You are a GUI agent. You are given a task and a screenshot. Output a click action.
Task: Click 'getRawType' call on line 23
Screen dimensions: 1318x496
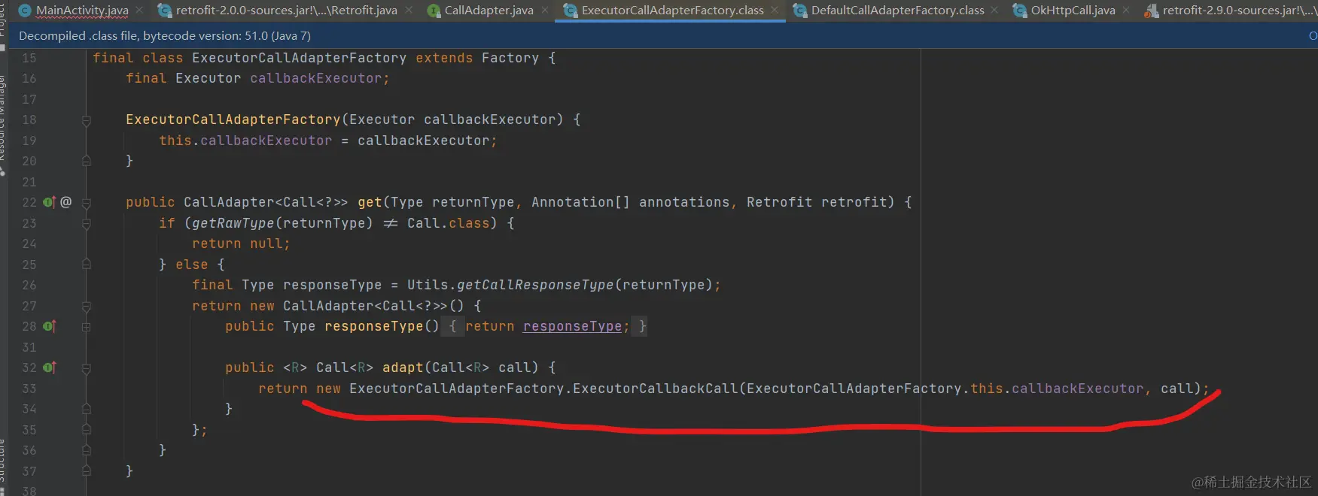(x=233, y=223)
